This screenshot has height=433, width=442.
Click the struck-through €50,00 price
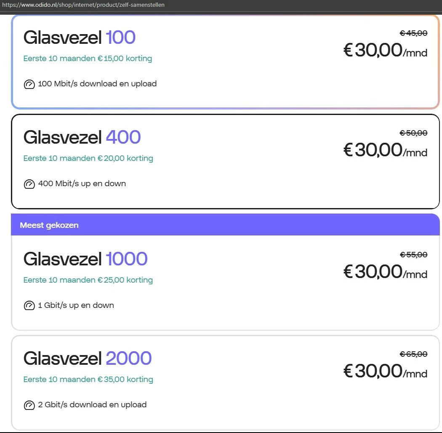click(x=413, y=133)
